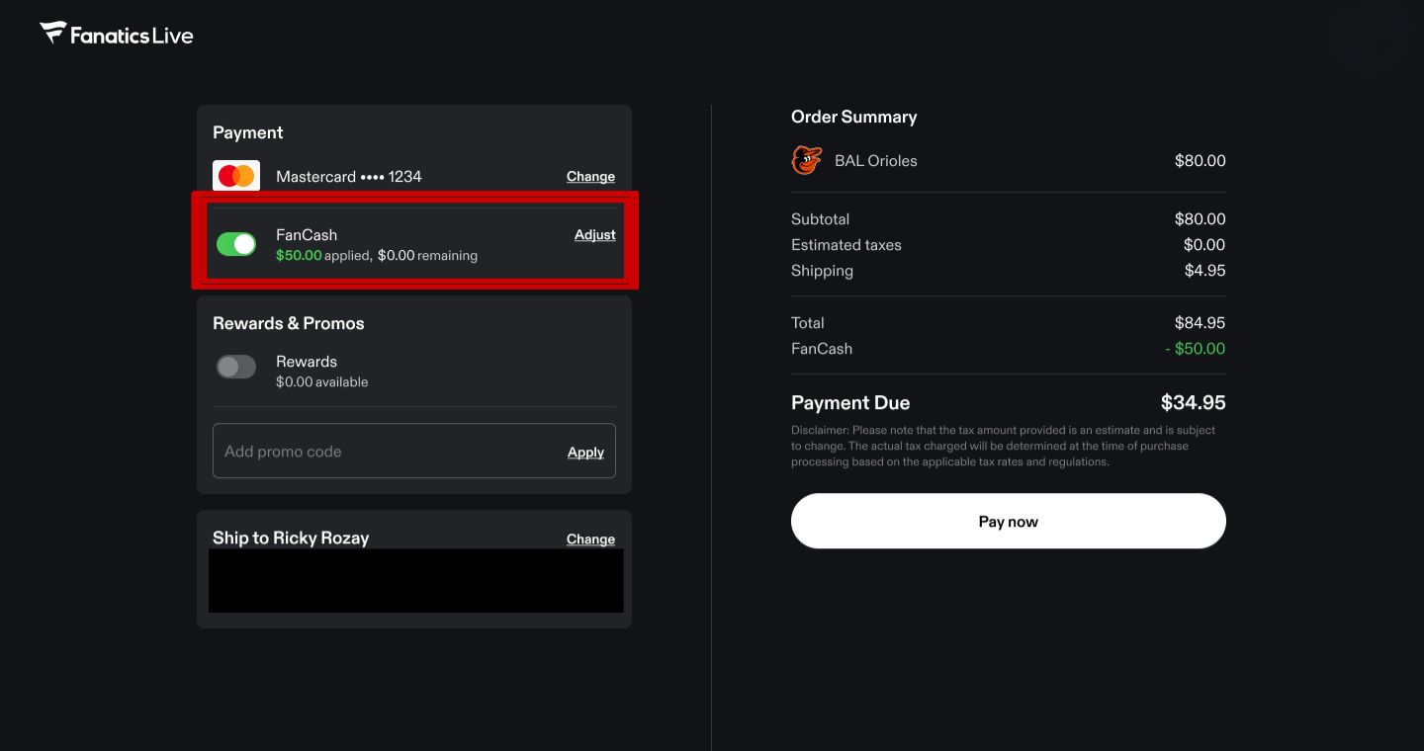This screenshot has width=1424, height=751.
Task: Click the BAL Orioles team logo
Action: point(807,160)
